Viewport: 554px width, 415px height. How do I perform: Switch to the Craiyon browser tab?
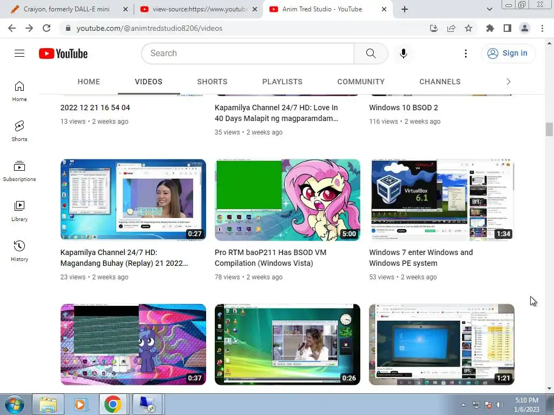[x=67, y=9]
